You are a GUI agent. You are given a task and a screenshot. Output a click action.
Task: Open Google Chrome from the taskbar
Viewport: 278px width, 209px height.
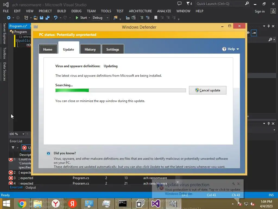(22, 204)
